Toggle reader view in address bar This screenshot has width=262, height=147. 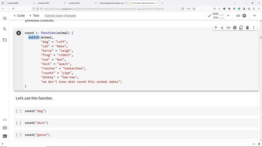coord(183,9)
